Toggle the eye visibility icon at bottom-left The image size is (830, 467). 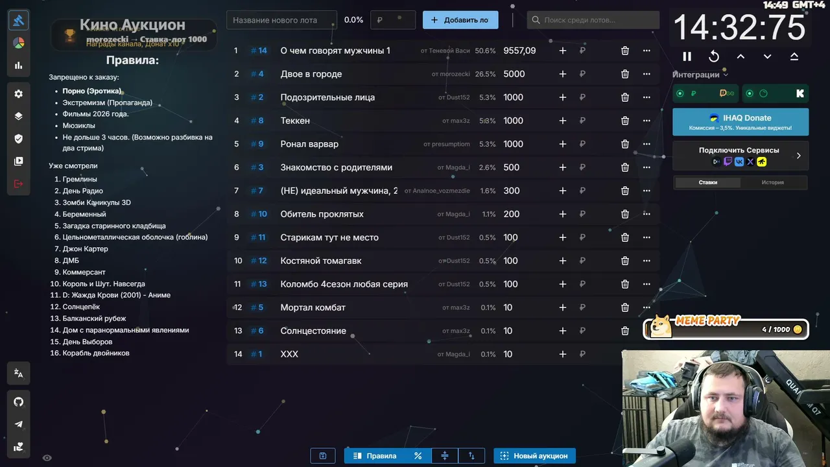47,458
